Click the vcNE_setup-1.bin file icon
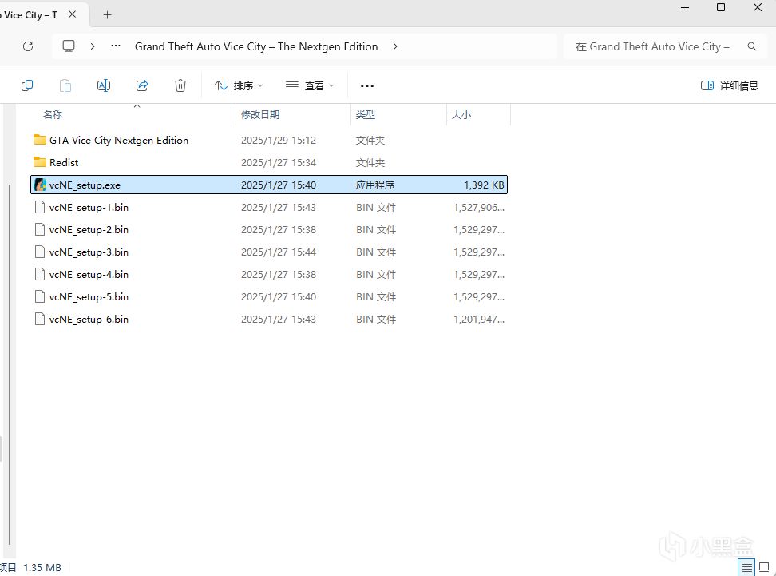Screen dimensions: 776x576 [40, 207]
